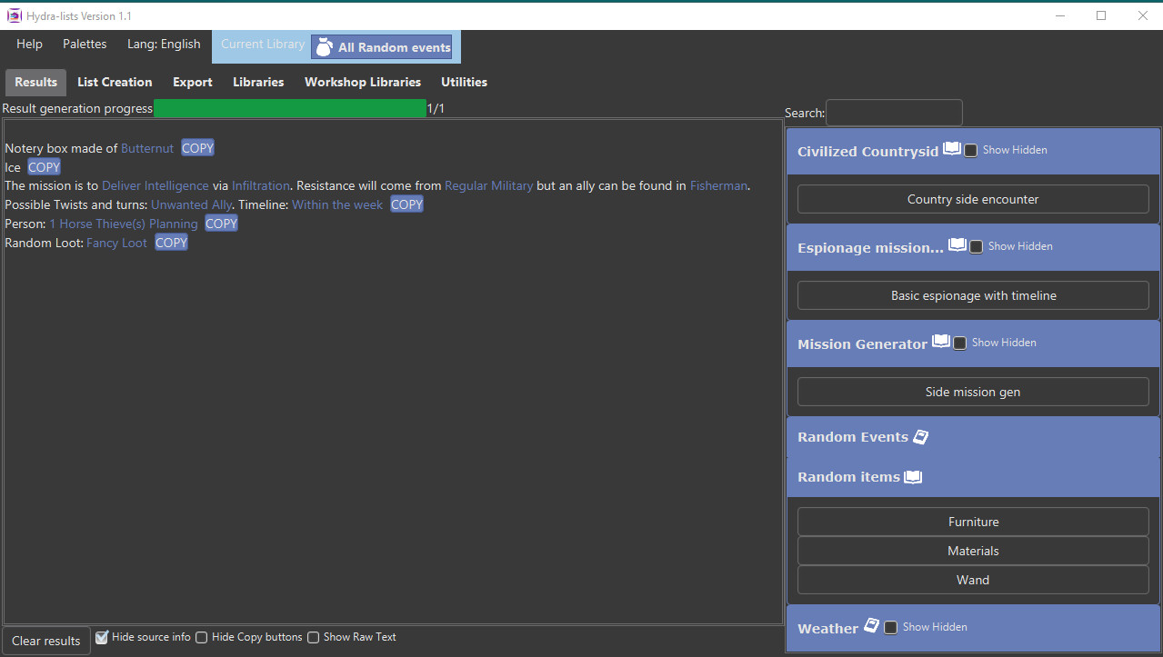Select the stacked books icon beside Random Events
This screenshot has width=1163, height=657.
coord(920,436)
